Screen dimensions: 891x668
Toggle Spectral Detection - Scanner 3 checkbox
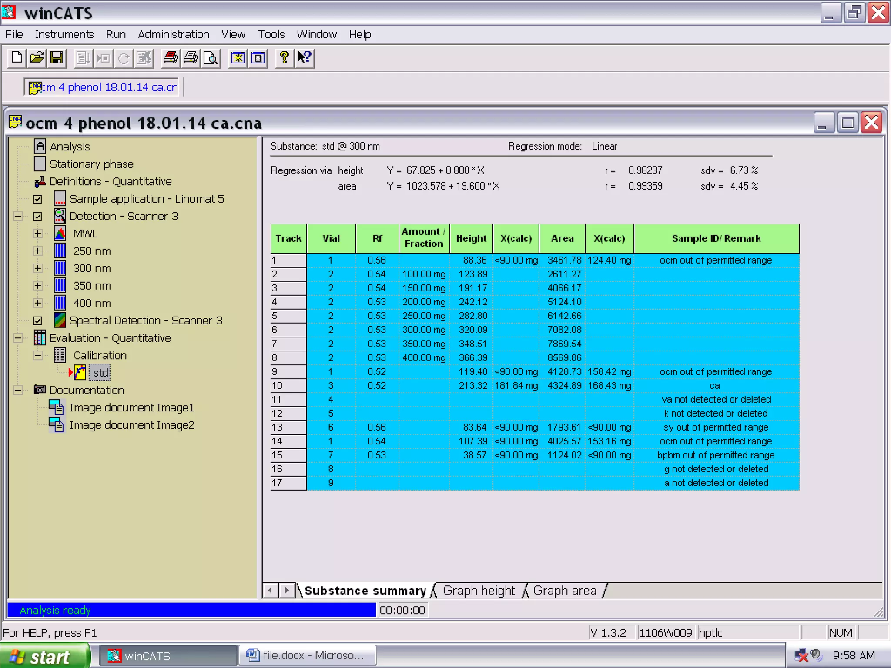click(x=38, y=321)
